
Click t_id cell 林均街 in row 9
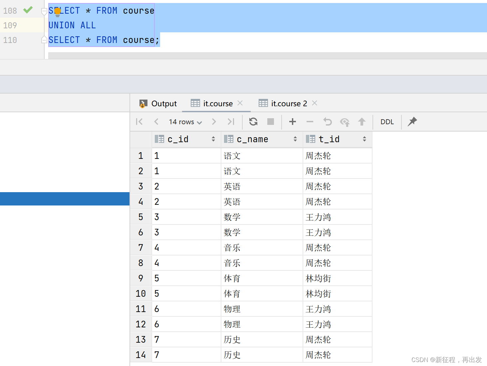338,278
